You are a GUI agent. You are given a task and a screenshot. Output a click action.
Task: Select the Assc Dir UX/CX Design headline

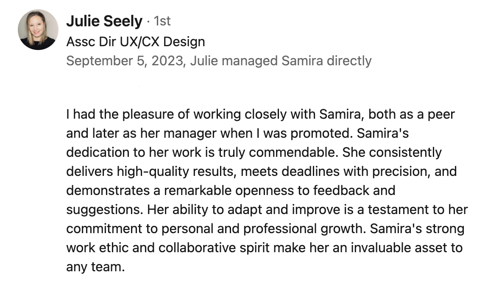click(x=136, y=42)
